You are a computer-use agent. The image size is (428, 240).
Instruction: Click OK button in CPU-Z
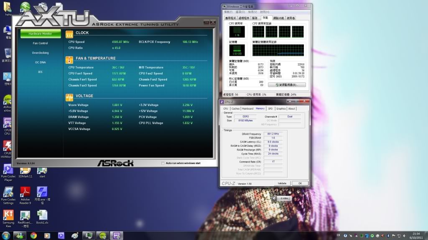click(x=300, y=183)
